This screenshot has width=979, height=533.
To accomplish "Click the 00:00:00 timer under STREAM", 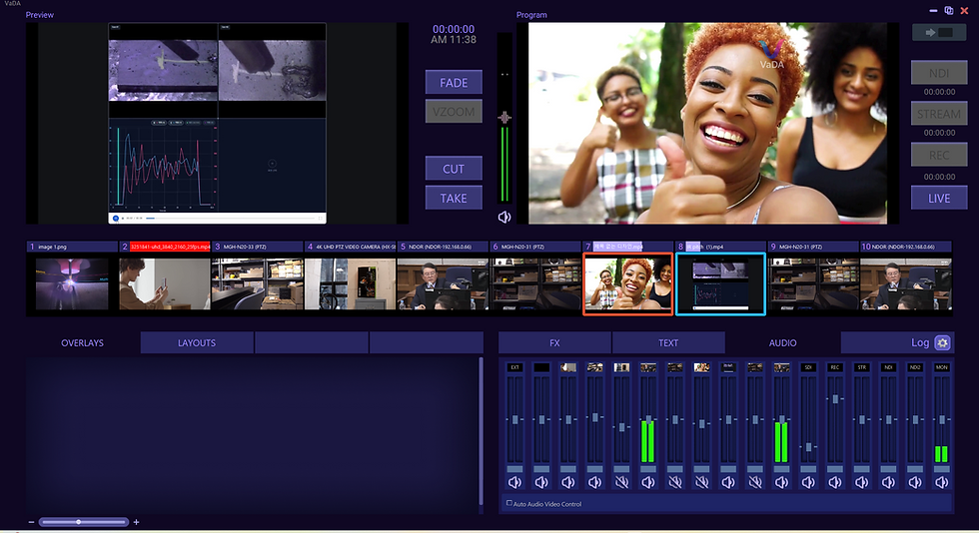I will [x=939, y=133].
